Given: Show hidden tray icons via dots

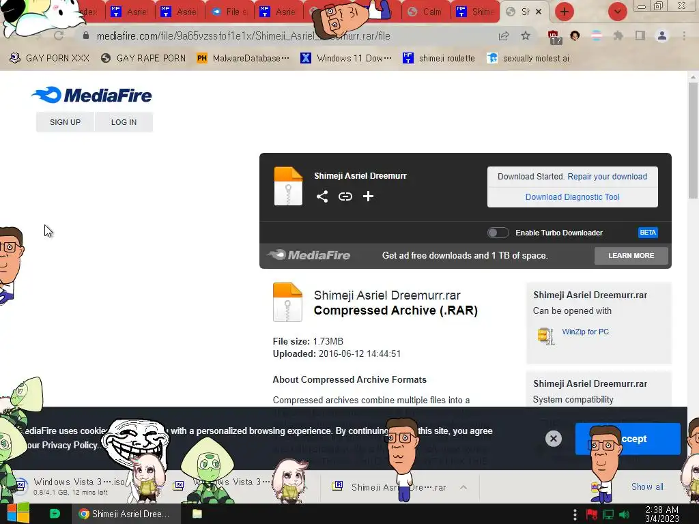Looking at the screenshot, I should tap(575, 514).
